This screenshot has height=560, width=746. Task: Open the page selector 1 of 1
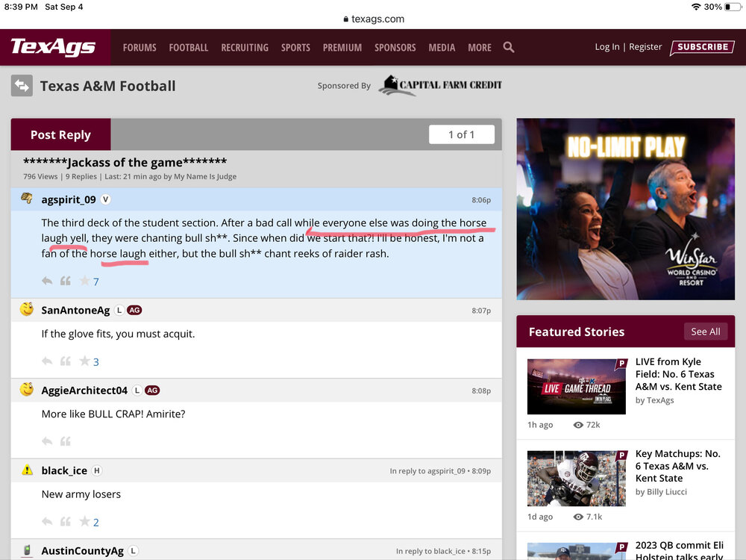pos(462,134)
